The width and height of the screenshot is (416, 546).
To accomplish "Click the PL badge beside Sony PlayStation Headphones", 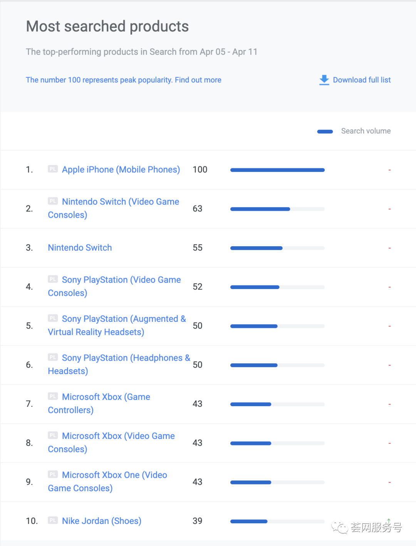I will 53,357.
